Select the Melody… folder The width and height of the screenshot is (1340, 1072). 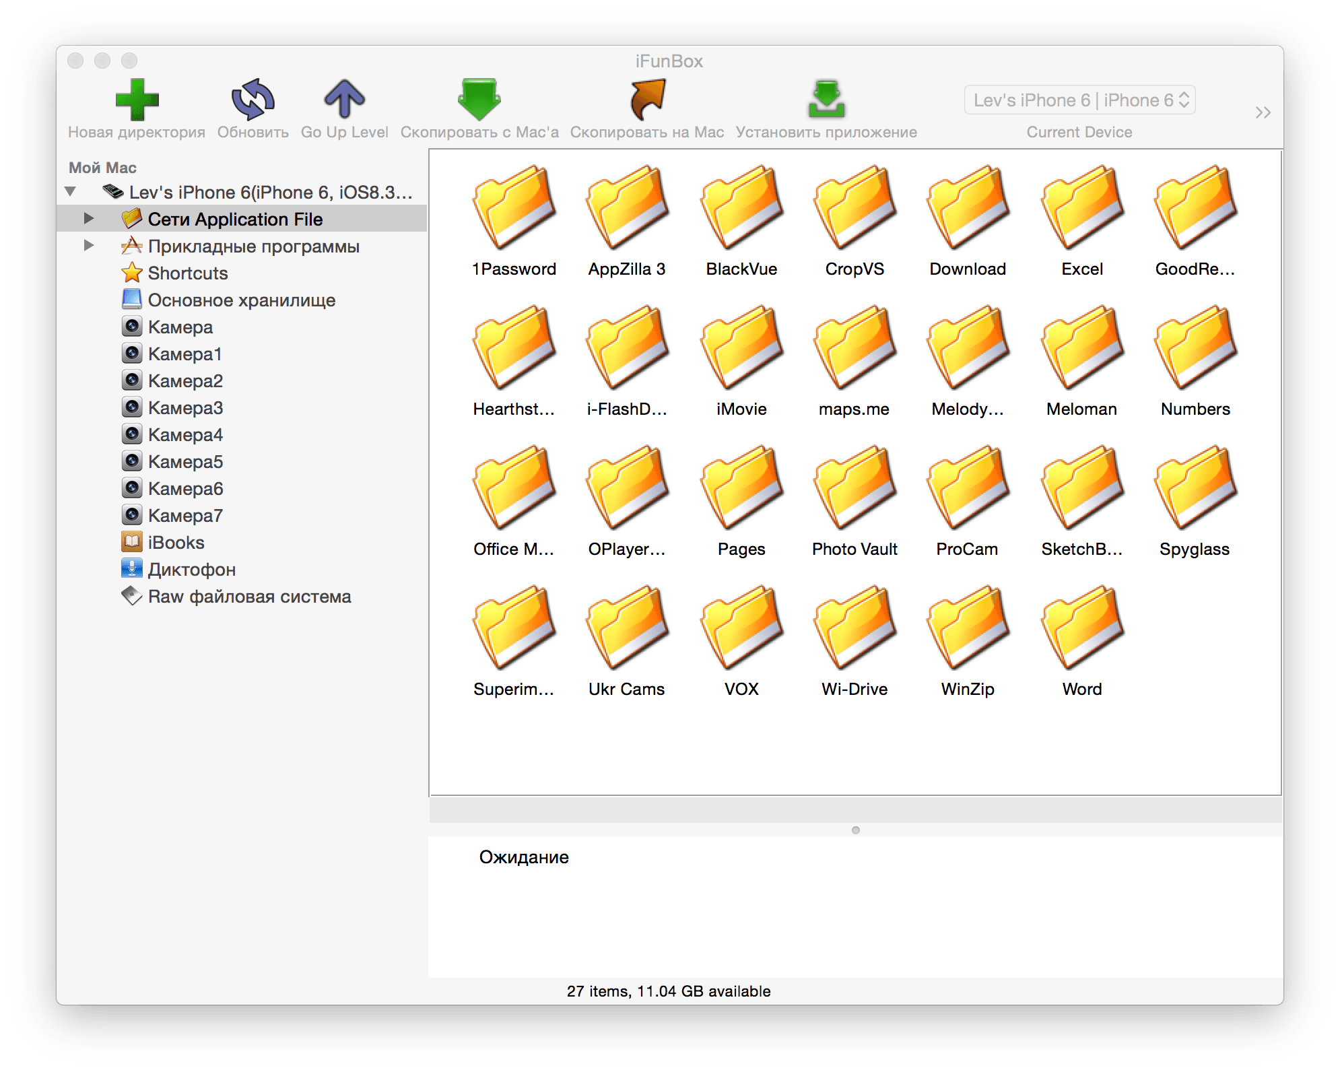coord(968,362)
